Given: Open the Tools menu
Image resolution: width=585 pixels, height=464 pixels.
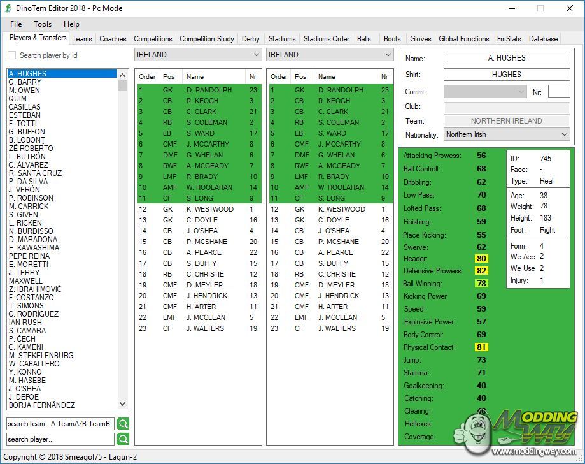Looking at the screenshot, I should click(43, 24).
